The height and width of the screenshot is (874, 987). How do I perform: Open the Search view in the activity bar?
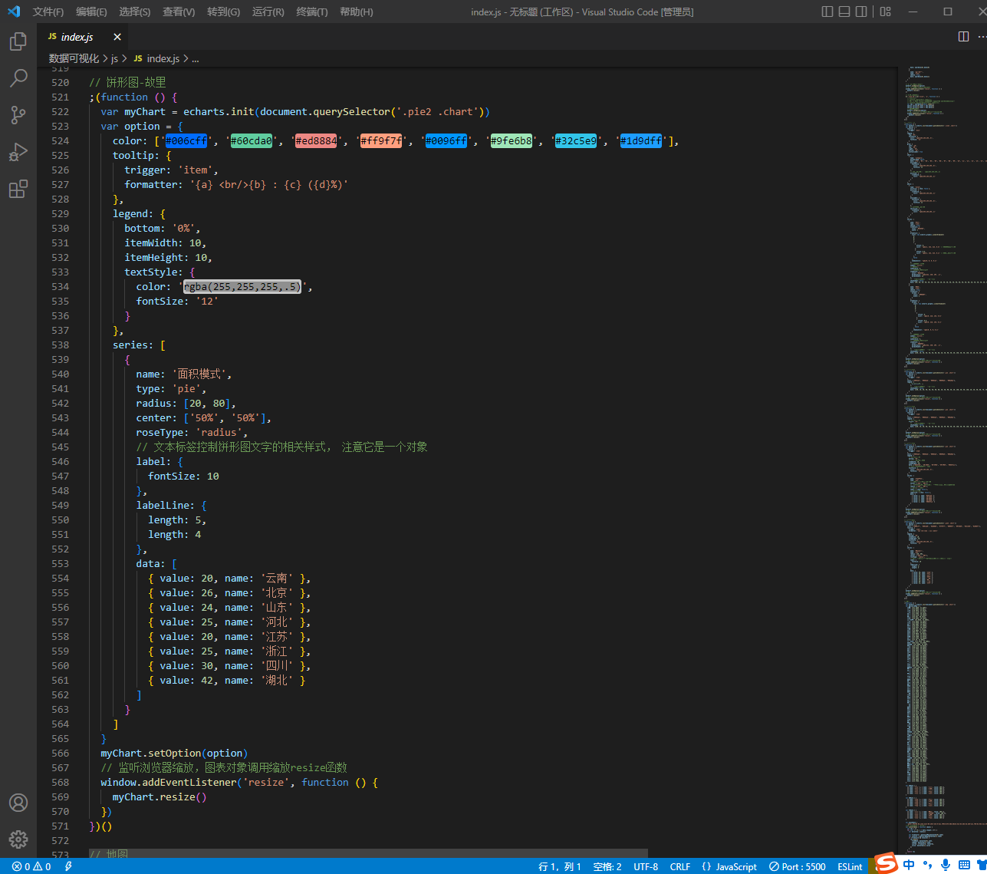click(18, 78)
